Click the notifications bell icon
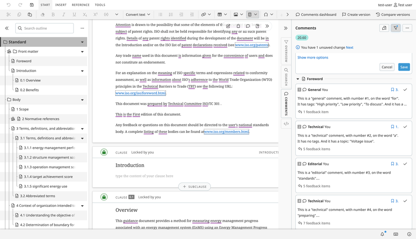The width and height of the screenshot is (416, 239). (x=382, y=234)
